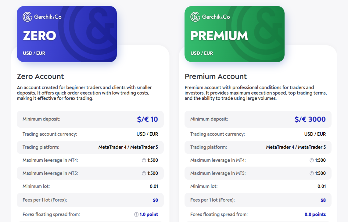The width and height of the screenshot is (348, 222).
Task: Click the $0 Forex fee value
Action: coord(155,200)
